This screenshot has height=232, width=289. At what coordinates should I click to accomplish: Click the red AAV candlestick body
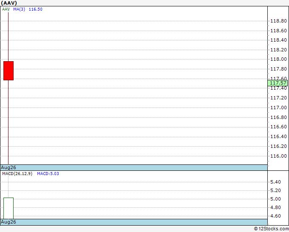pyautogui.click(x=8, y=71)
